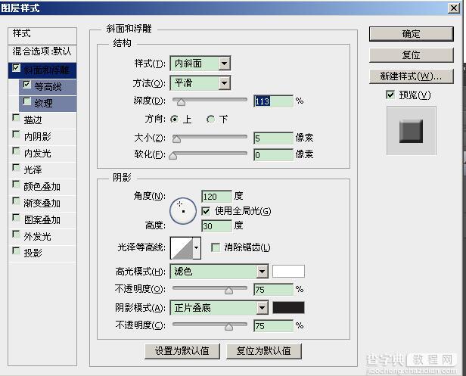
Task: Close the 图层样式 dialog
Action: point(454,8)
